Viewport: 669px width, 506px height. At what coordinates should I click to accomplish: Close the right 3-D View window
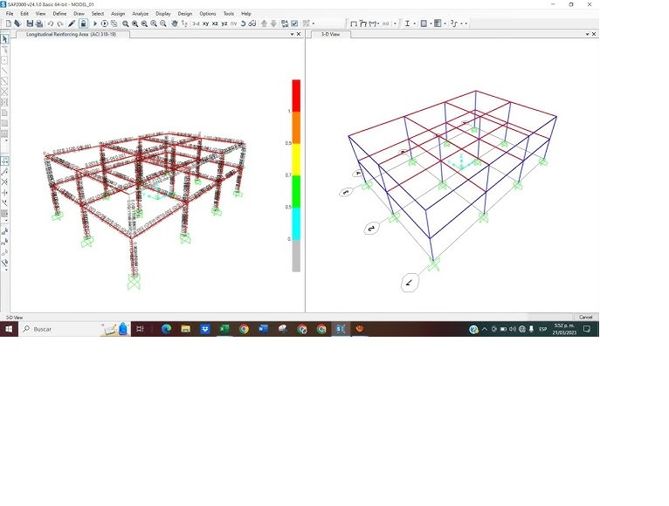(594, 34)
